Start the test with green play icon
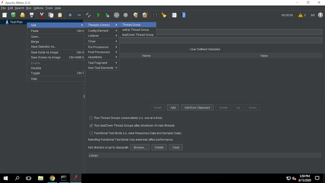Viewport: 325px width, 183px height. tap(98, 15)
